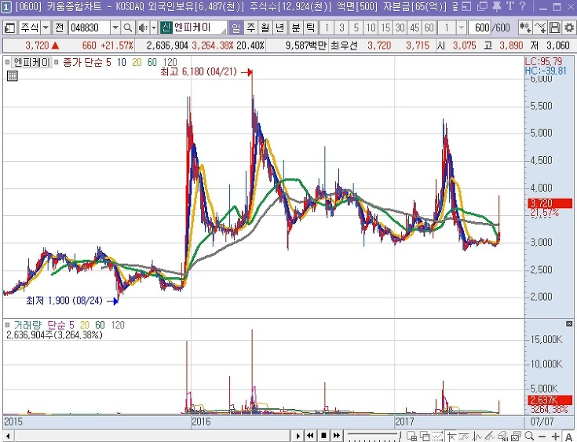This screenshot has height=442, width=577.
Task: Zoom in chart with plus icon
Action: 555,437
